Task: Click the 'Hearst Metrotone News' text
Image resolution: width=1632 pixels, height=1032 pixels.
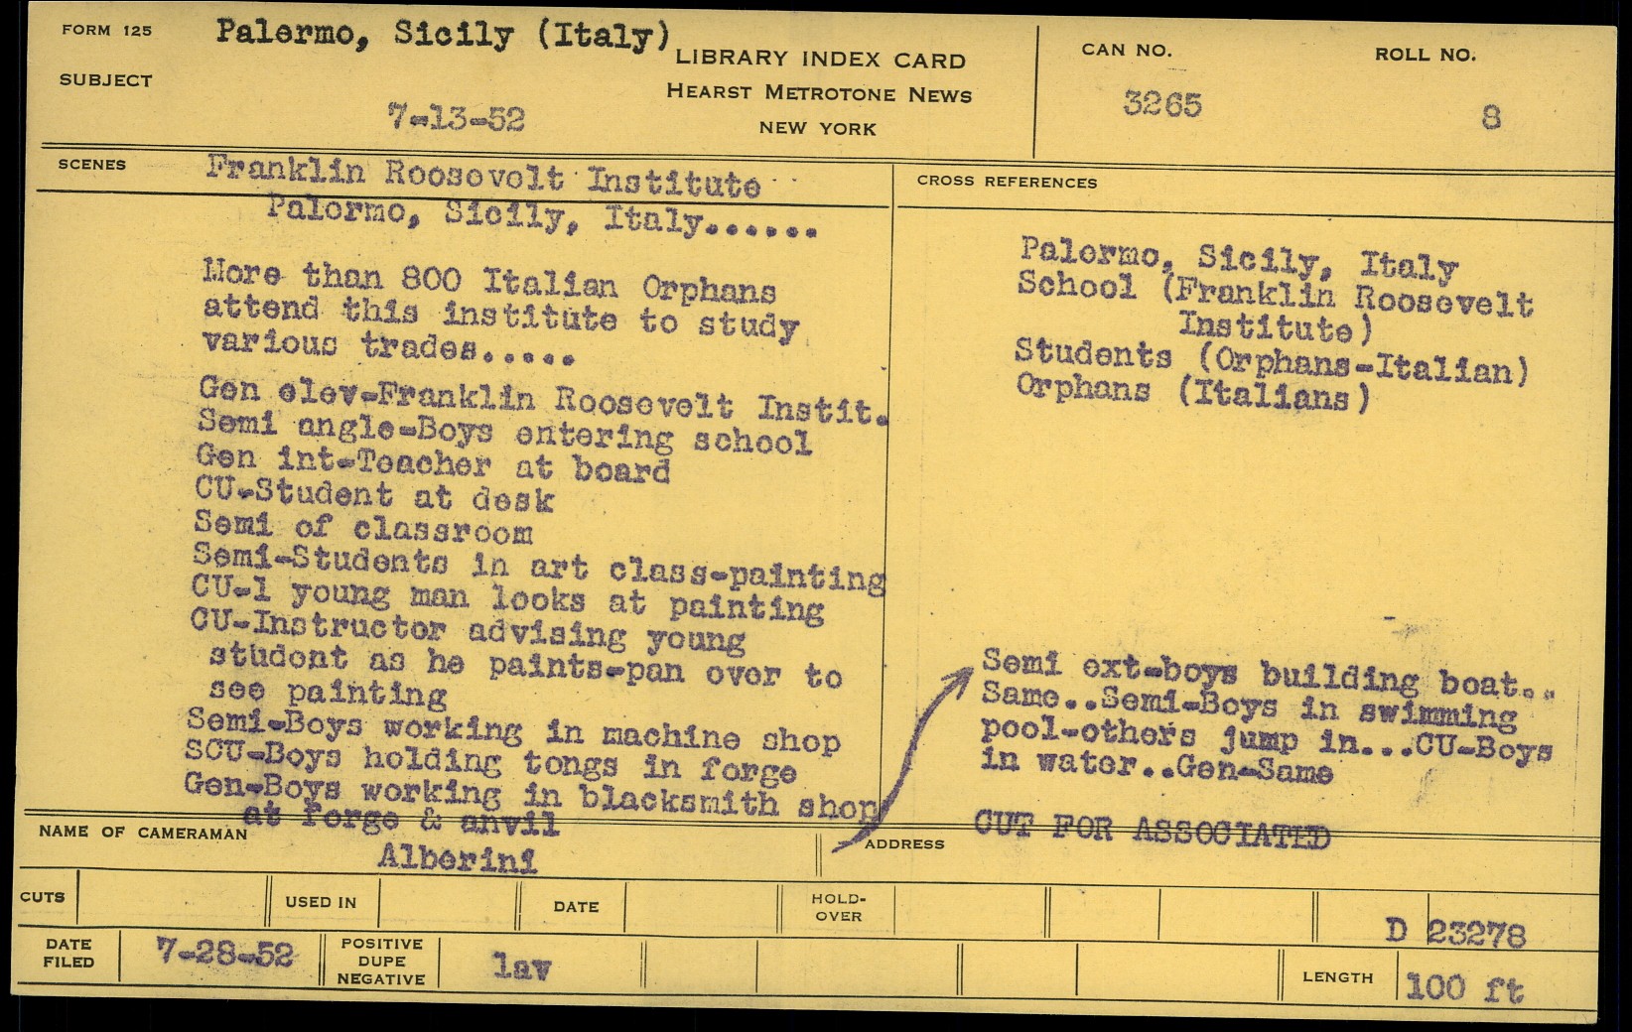Action: coord(819,94)
